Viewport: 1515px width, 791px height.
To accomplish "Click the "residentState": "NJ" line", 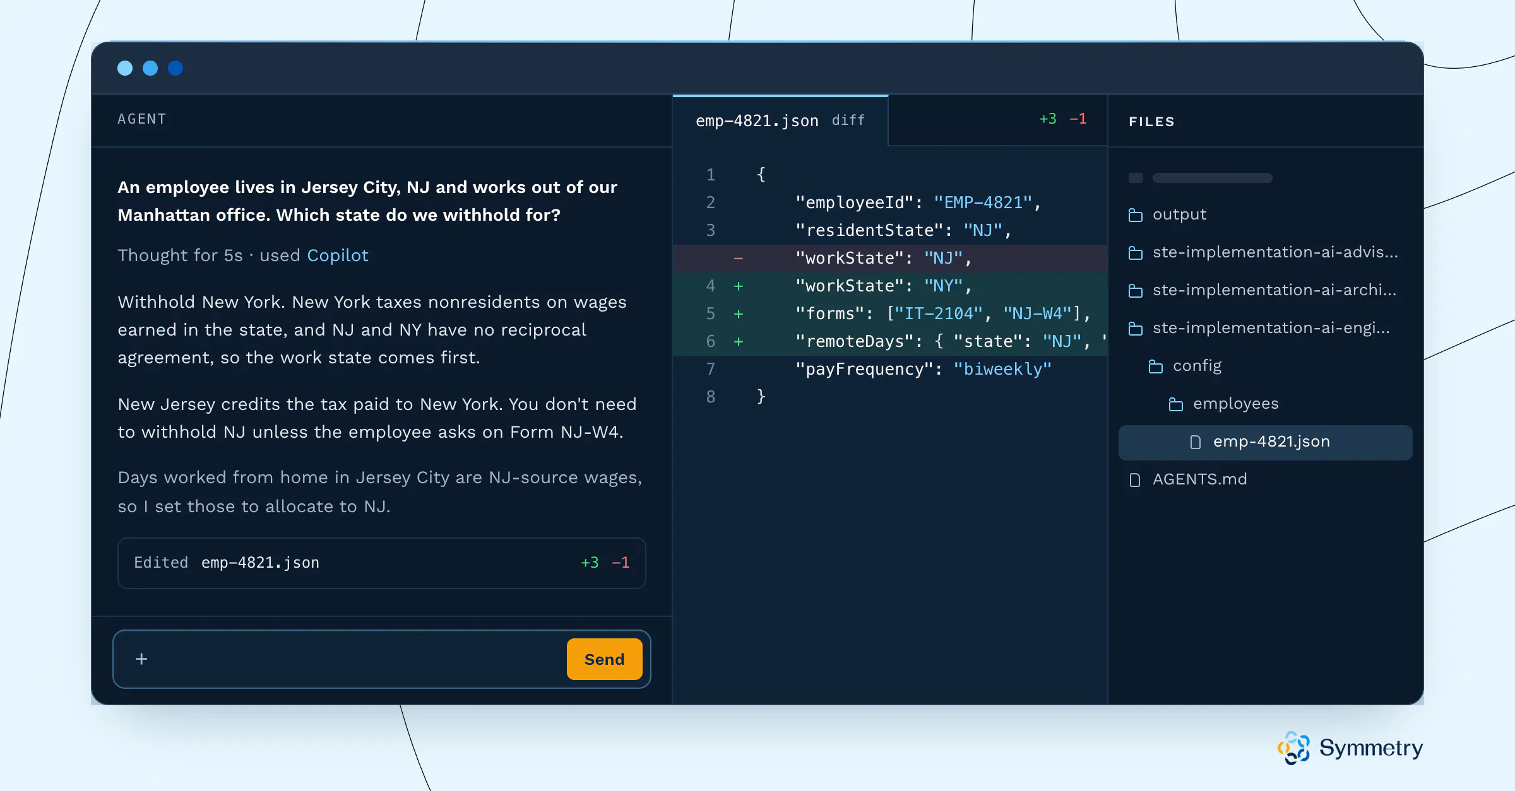I will tap(890, 230).
